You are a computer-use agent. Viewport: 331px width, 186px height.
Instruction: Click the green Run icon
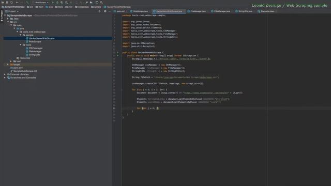tap(53, 3)
